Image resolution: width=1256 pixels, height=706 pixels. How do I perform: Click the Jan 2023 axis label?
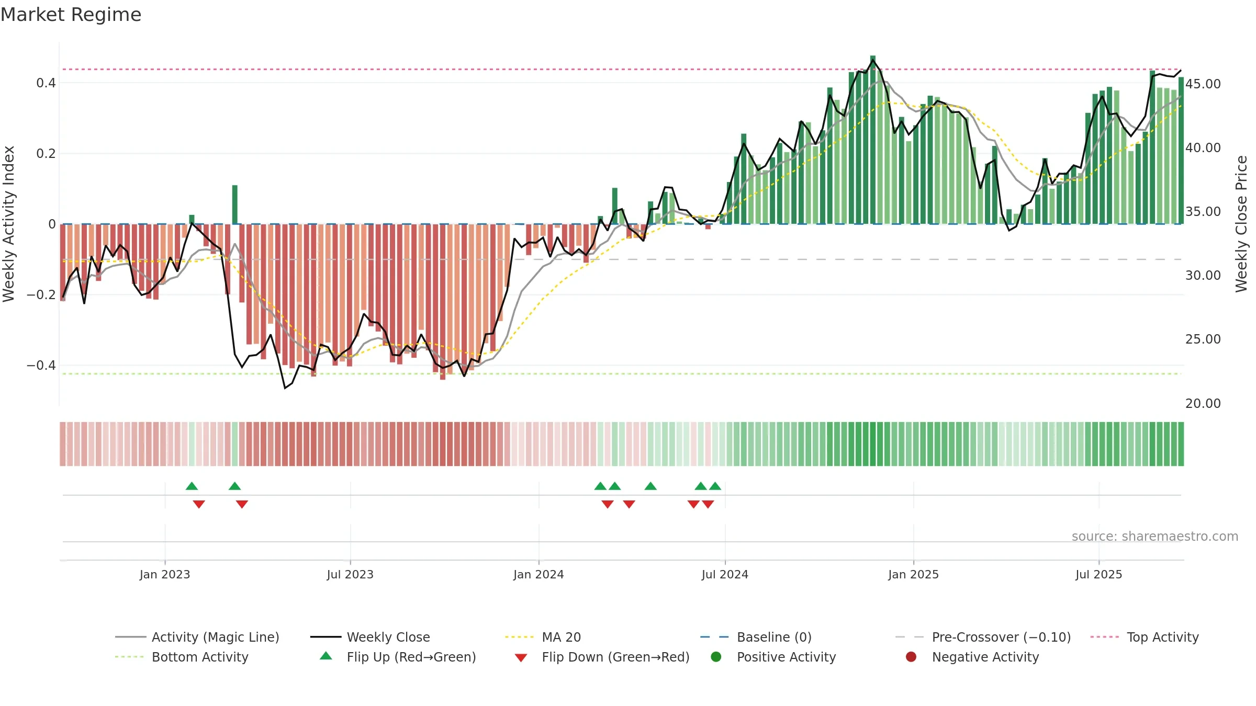(x=165, y=574)
